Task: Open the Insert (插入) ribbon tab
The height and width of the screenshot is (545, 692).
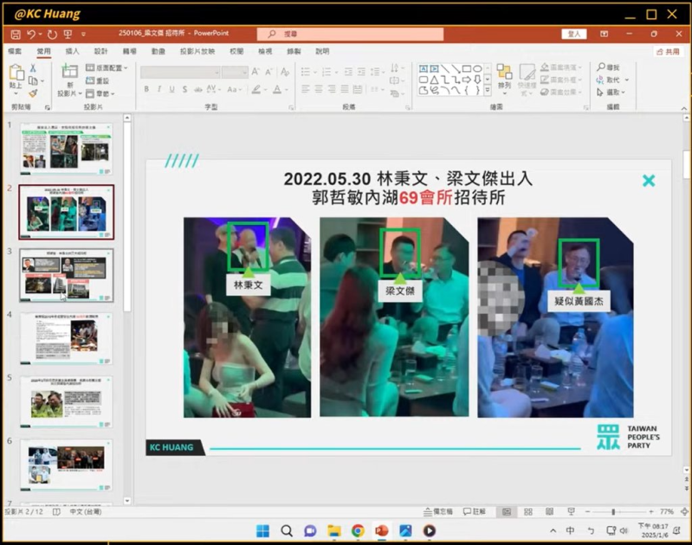Action: (x=72, y=51)
